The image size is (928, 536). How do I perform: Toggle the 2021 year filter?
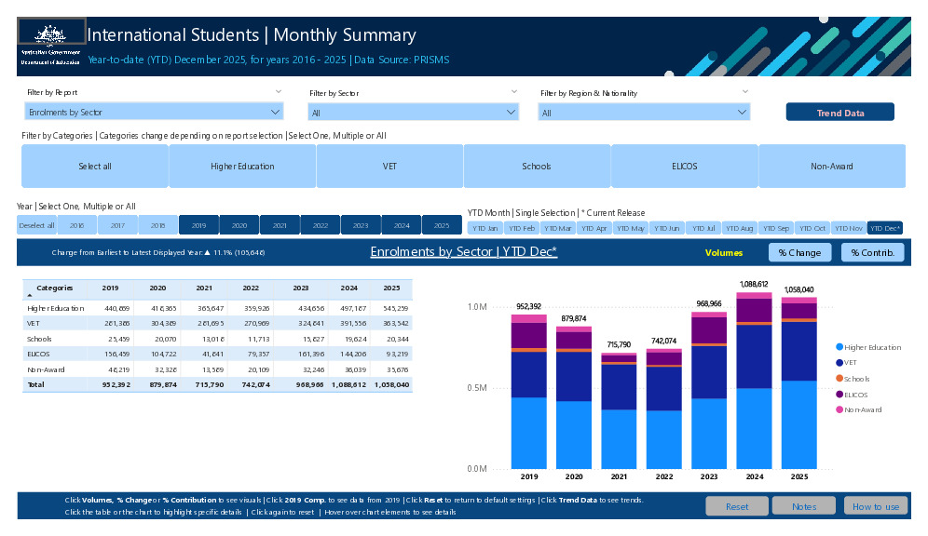pos(280,225)
